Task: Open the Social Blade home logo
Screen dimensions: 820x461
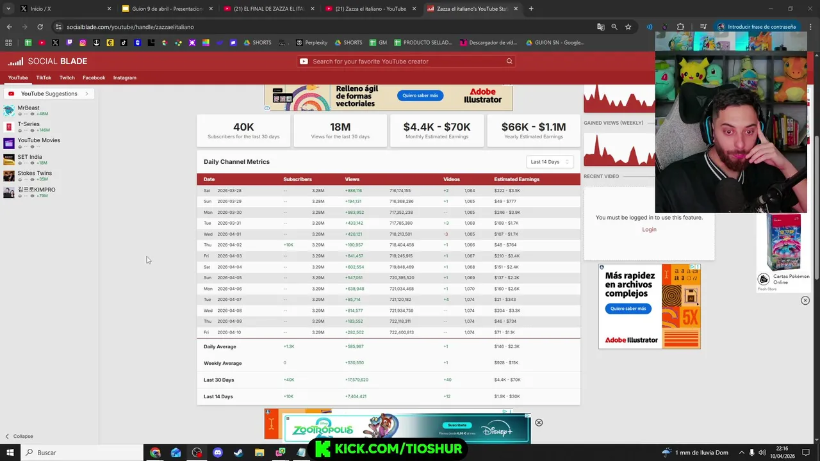Action: point(47,61)
